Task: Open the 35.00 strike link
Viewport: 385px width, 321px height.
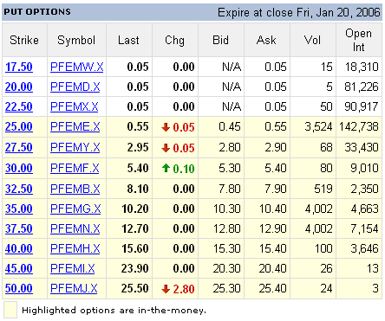Action: coord(19,209)
